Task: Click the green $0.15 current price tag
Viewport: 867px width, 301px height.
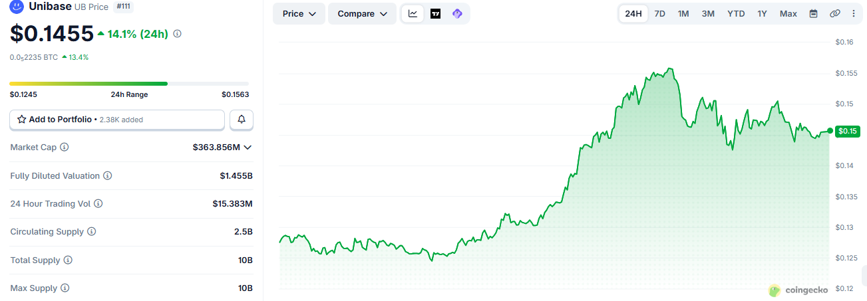Action: coord(848,131)
